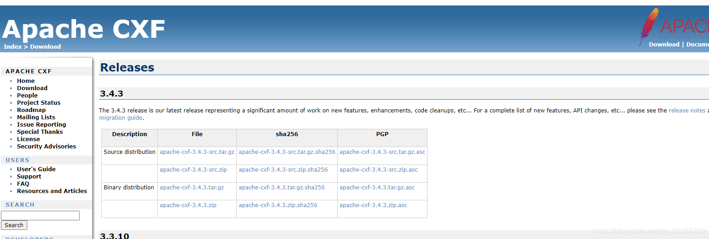The height and width of the screenshot is (239, 709).
Task: Open Special Thanks link
Action: (40, 132)
